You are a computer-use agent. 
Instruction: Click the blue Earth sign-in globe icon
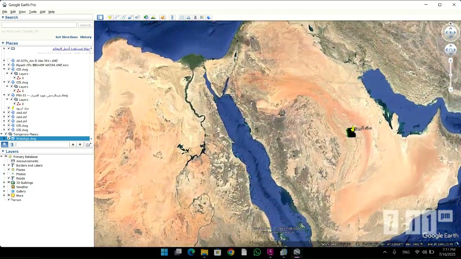click(209, 17)
